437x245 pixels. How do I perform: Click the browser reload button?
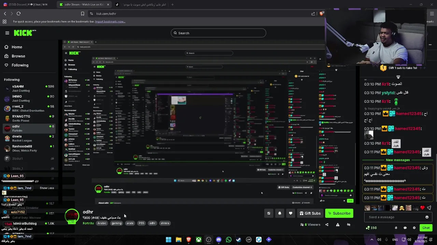click(18, 14)
